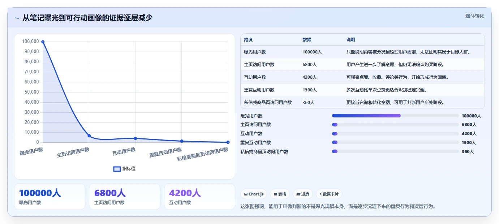Click the 1500人 value in the table
This screenshot has width=499, height=224.
[310, 90]
